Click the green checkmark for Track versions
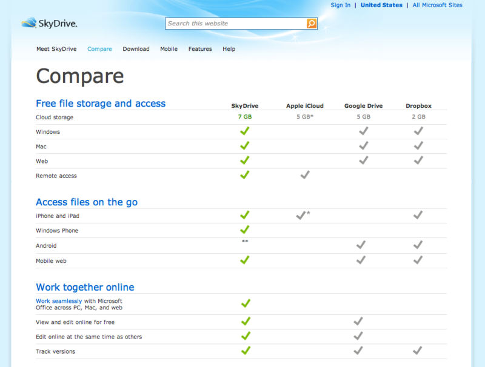 (246, 351)
